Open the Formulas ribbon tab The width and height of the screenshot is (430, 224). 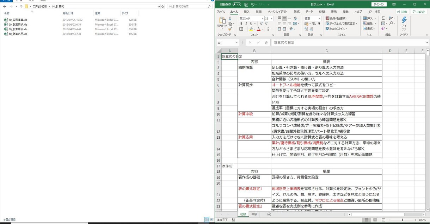297,12
